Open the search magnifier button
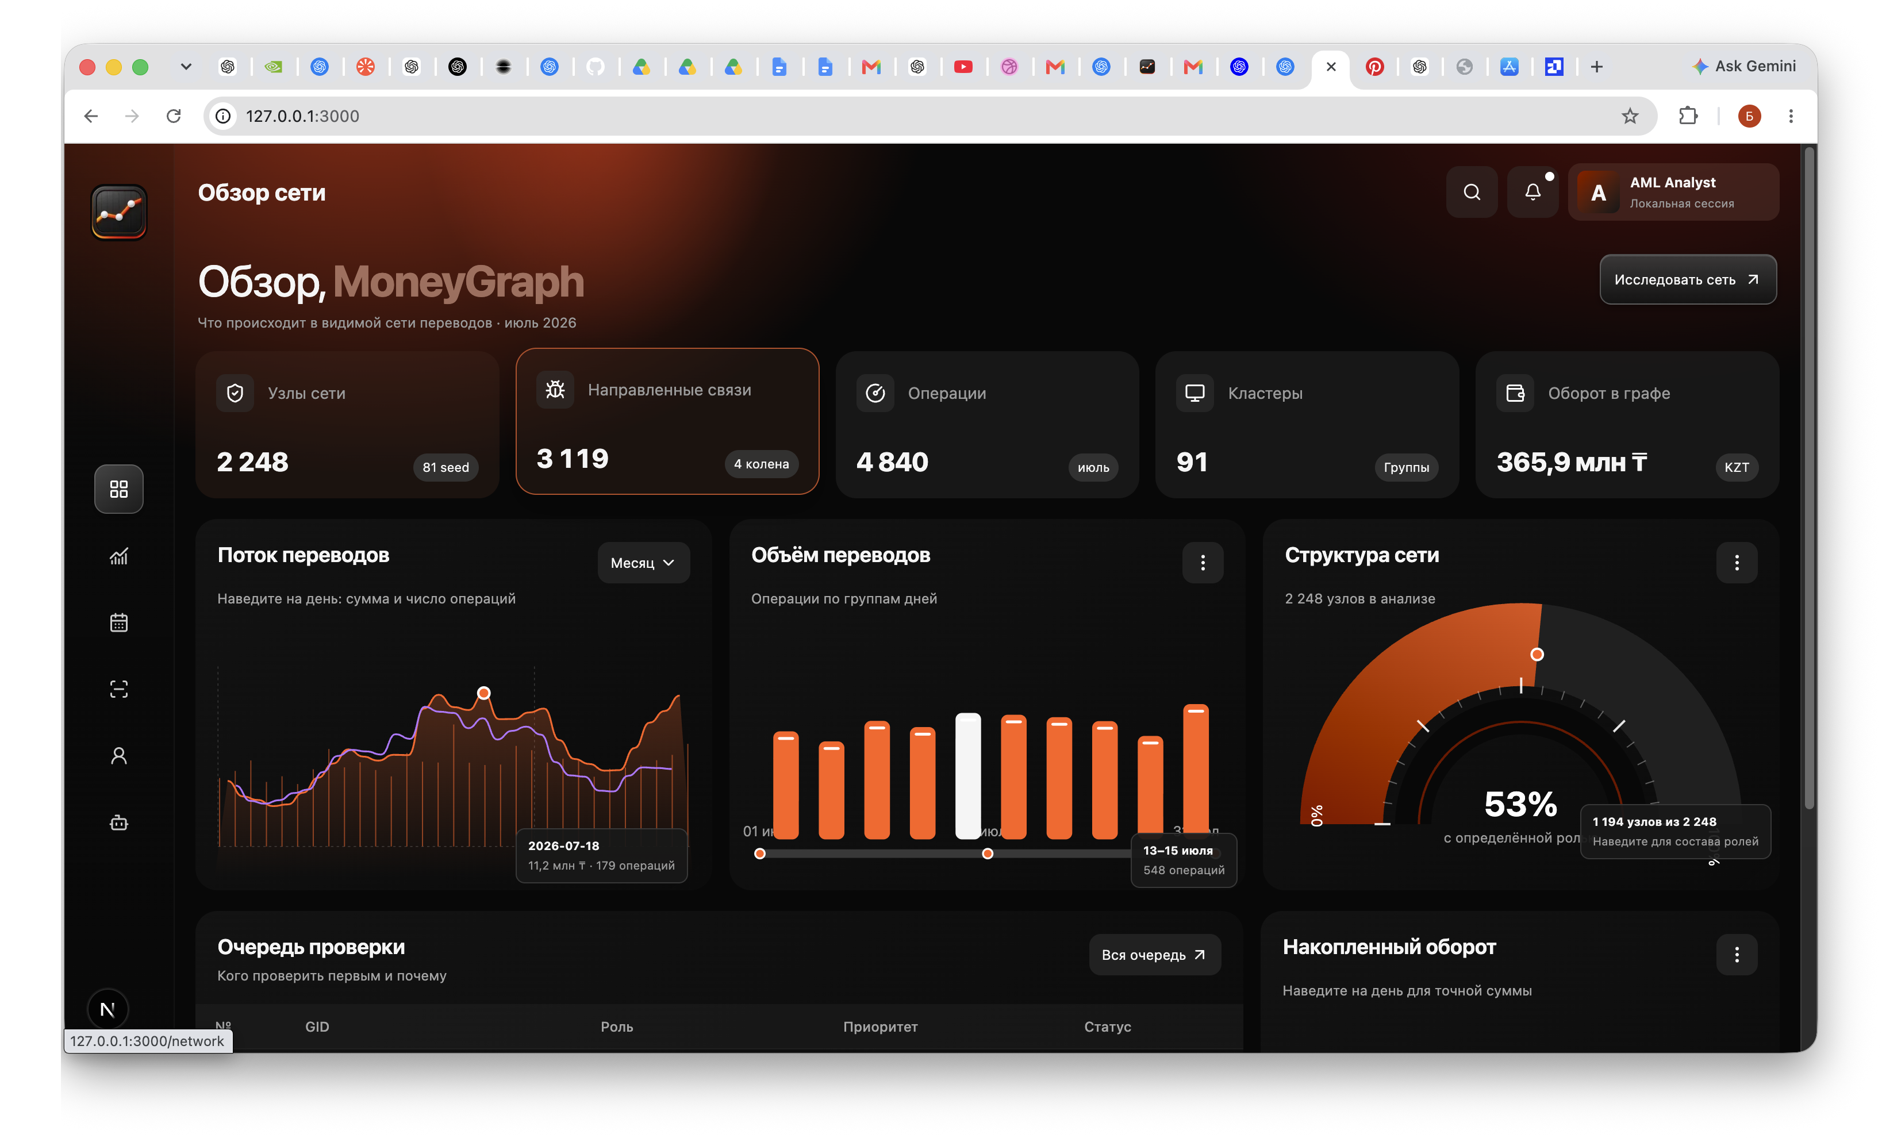The height and width of the screenshot is (1138, 1882). click(1471, 192)
